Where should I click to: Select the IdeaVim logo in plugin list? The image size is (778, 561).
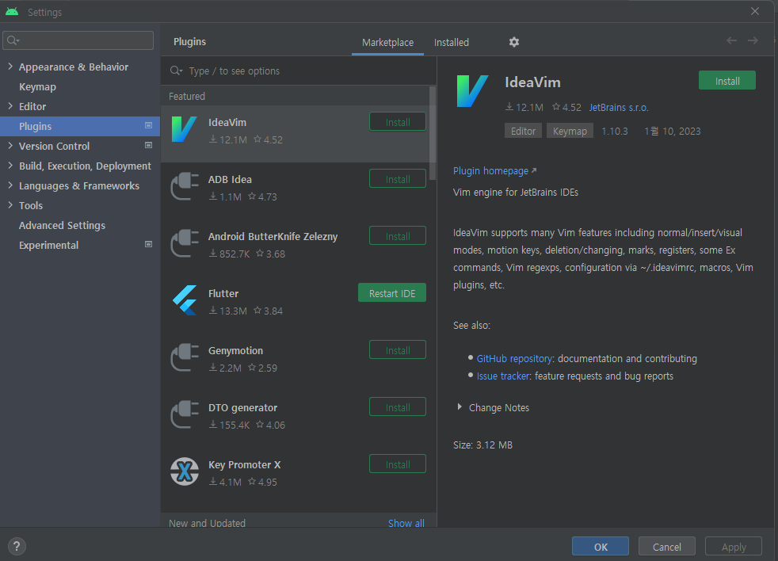184,130
